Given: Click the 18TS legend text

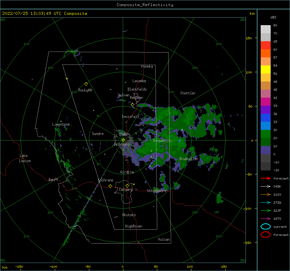Looking at the screenshot, I should point(277,219).
